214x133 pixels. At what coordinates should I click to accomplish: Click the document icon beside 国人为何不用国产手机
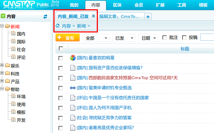(73, 108)
